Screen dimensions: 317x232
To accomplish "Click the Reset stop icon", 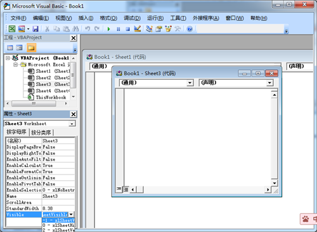I will click(127, 29).
